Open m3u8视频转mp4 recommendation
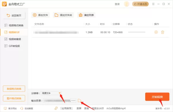The image size is (173, 112). tap(116, 109)
